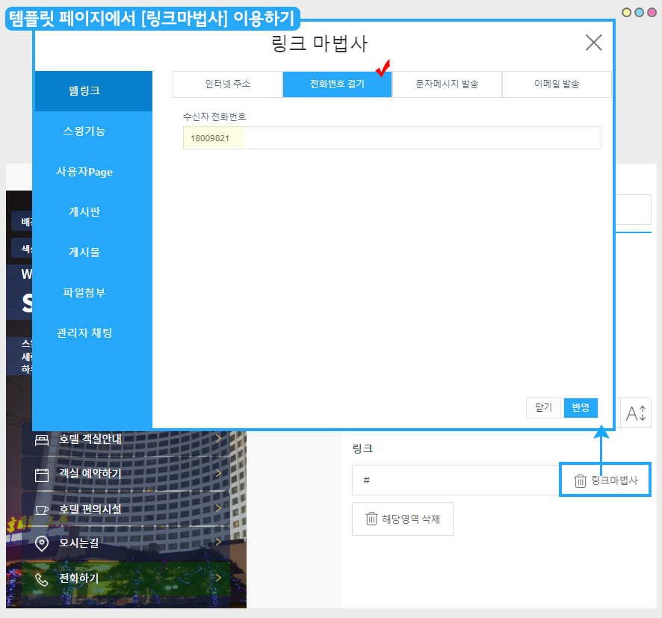662x618 pixels.
Task: Open 링크마법사 next to the link field
Action: (x=606, y=481)
